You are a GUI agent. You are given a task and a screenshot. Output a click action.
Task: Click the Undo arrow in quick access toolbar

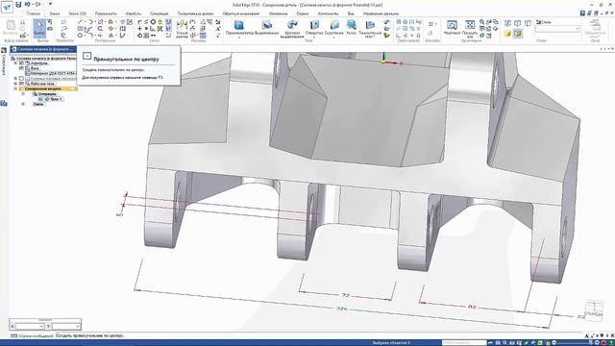28,4
